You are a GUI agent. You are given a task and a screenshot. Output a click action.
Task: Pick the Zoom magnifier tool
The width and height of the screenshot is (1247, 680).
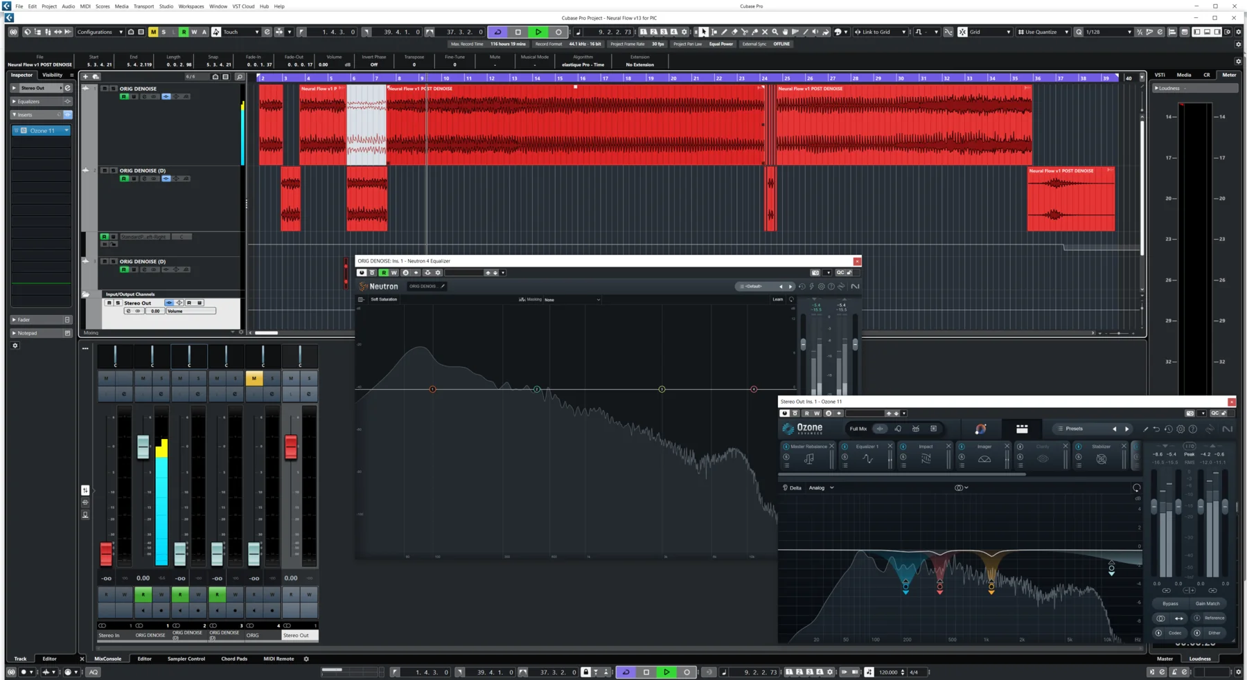click(775, 32)
